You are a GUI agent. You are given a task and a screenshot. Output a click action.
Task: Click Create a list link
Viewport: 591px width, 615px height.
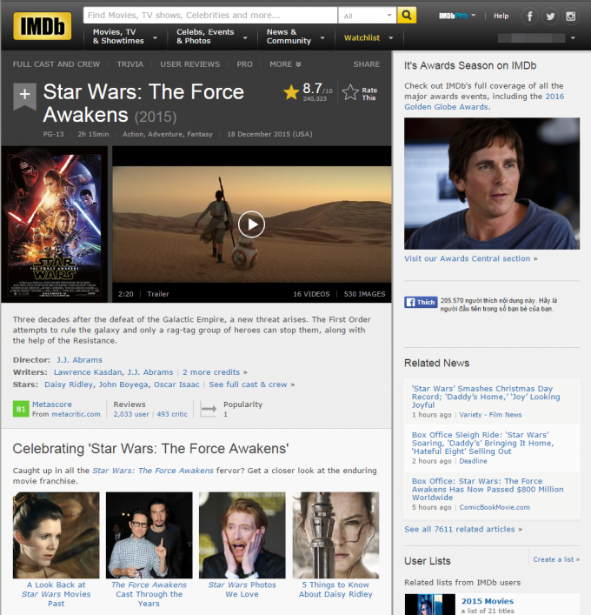(x=554, y=559)
